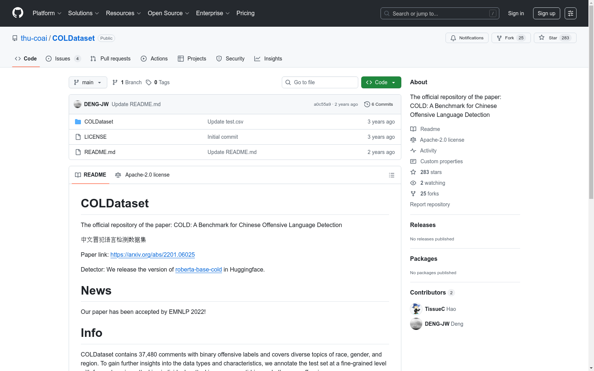Click the Sign in link
This screenshot has width=594, height=371.
(x=516, y=13)
